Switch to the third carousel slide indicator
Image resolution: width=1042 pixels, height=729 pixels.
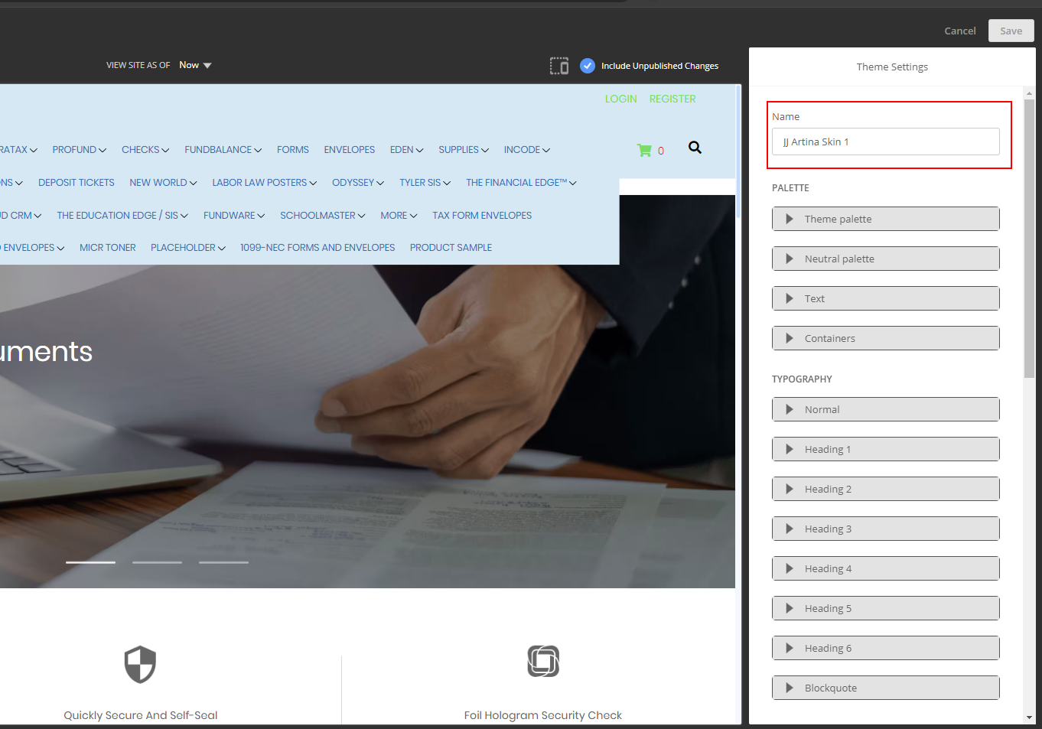point(223,562)
